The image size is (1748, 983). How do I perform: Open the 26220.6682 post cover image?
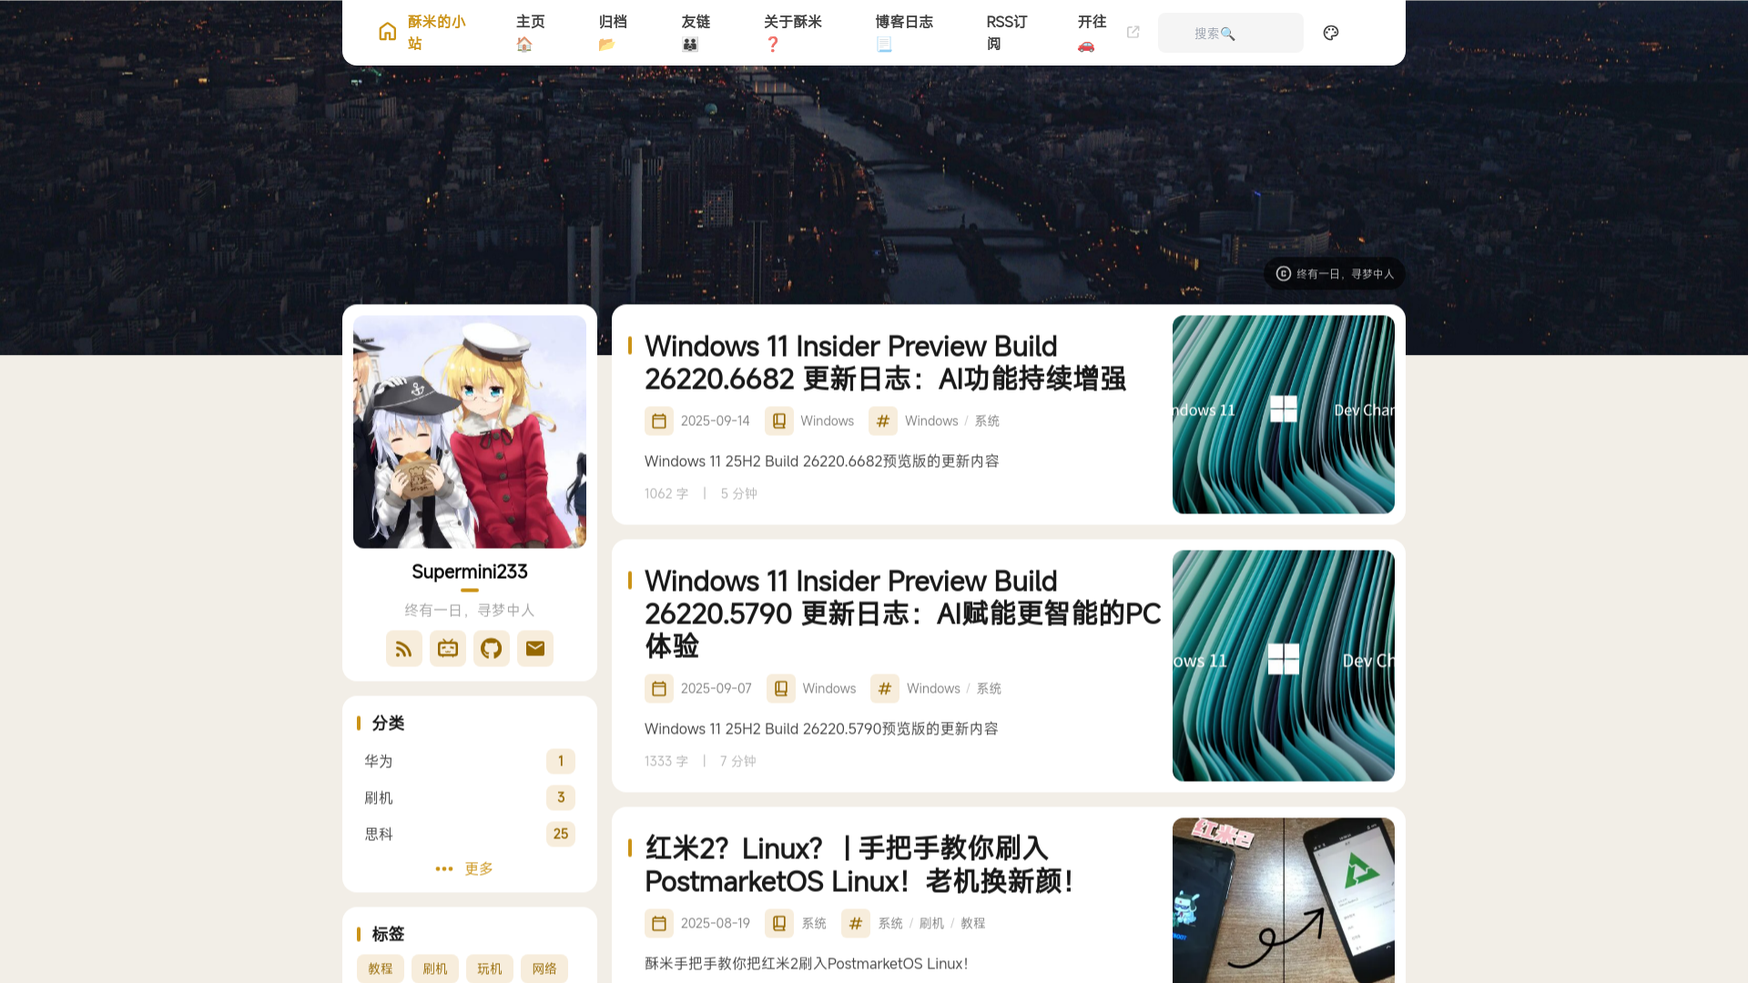1284,415
